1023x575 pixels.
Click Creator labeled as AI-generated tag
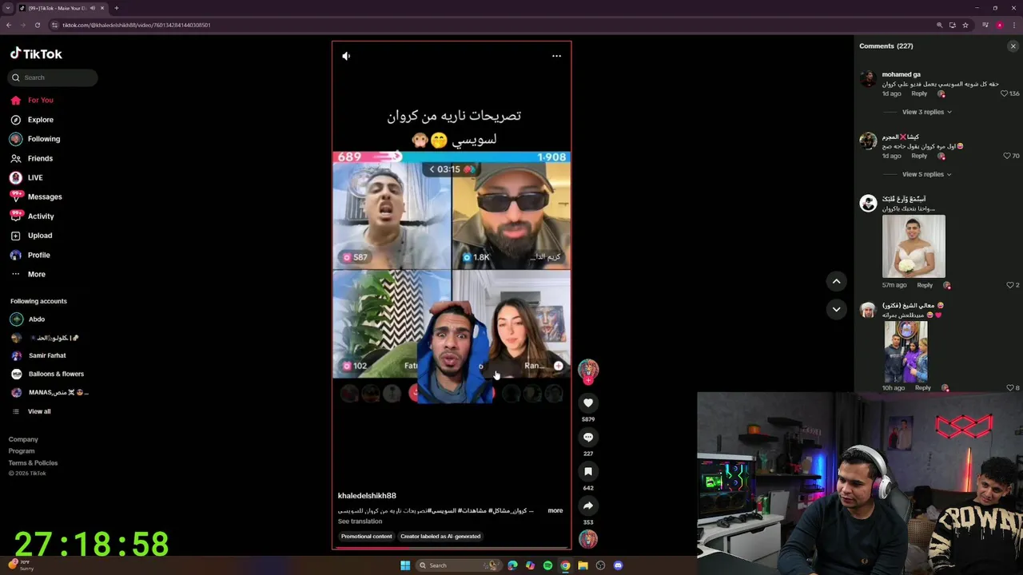tap(440, 537)
